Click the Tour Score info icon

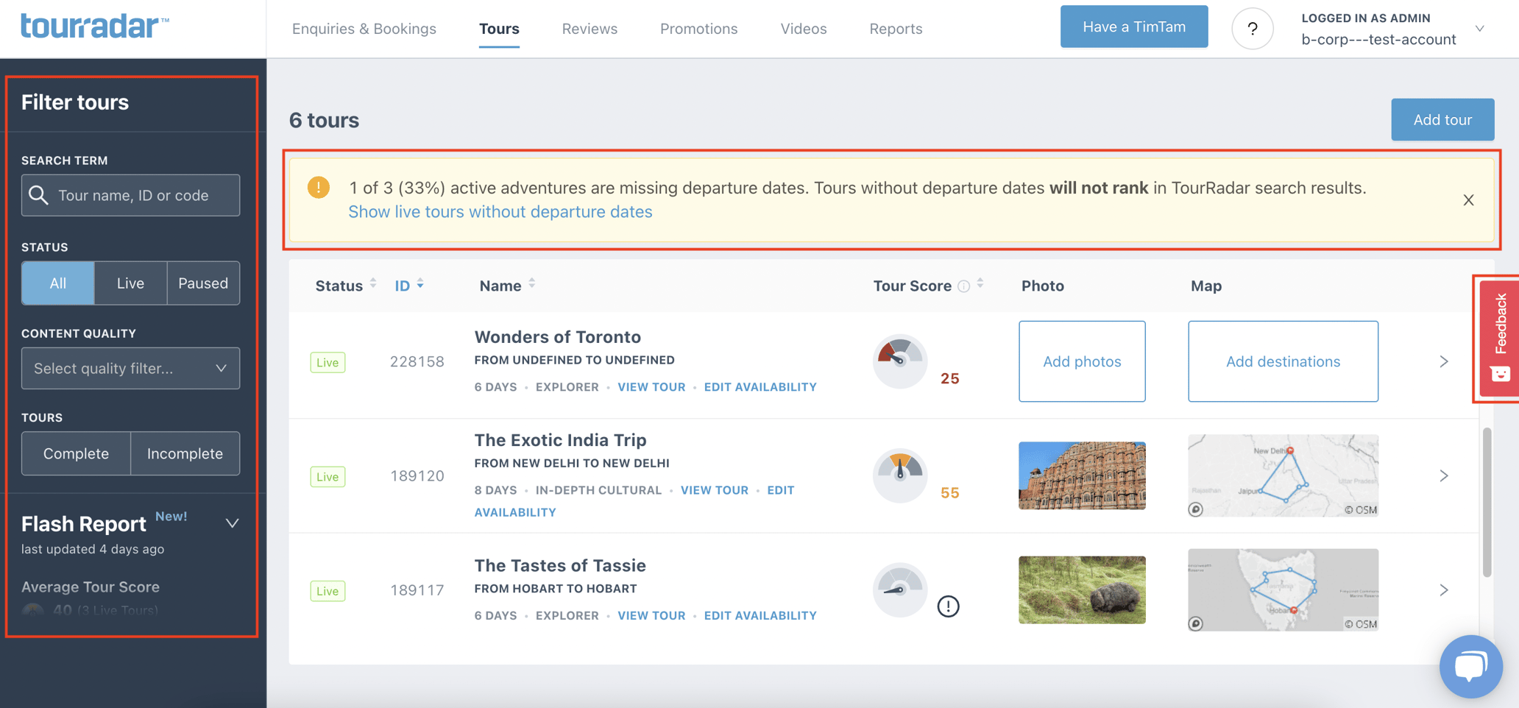coord(963,286)
